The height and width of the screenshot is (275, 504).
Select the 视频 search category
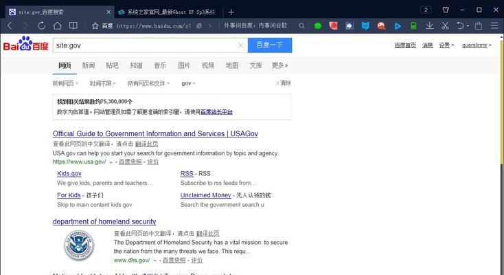click(x=208, y=65)
